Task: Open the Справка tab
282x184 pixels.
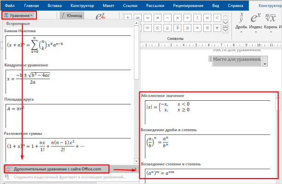Action: click(235, 6)
